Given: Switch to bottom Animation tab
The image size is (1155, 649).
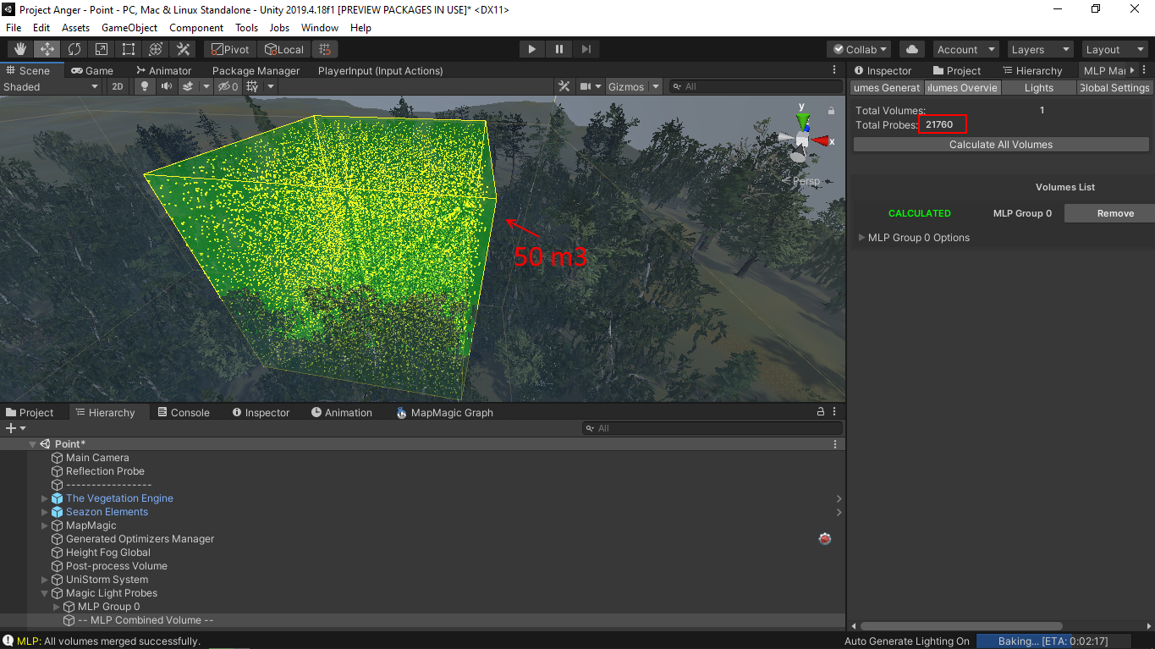Looking at the screenshot, I should 342,412.
